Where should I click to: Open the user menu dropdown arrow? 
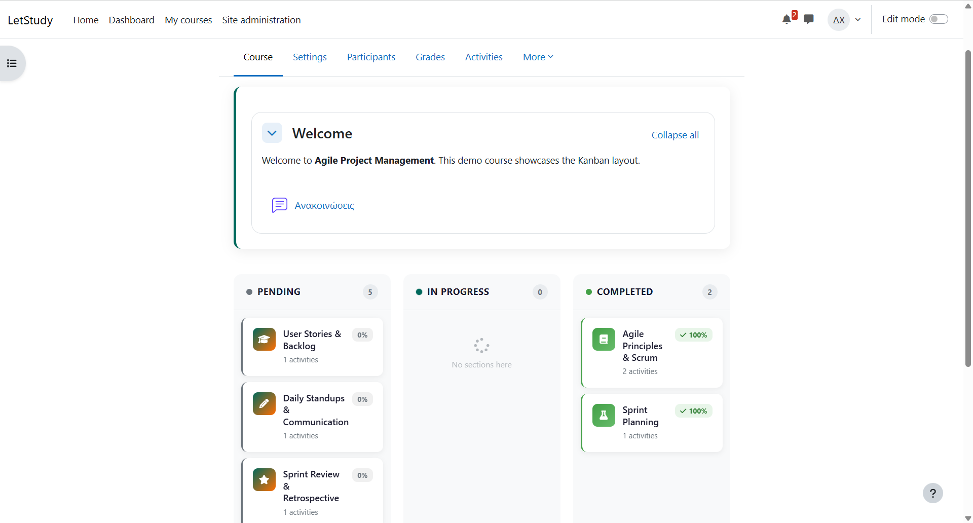click(x=858, y=20)
